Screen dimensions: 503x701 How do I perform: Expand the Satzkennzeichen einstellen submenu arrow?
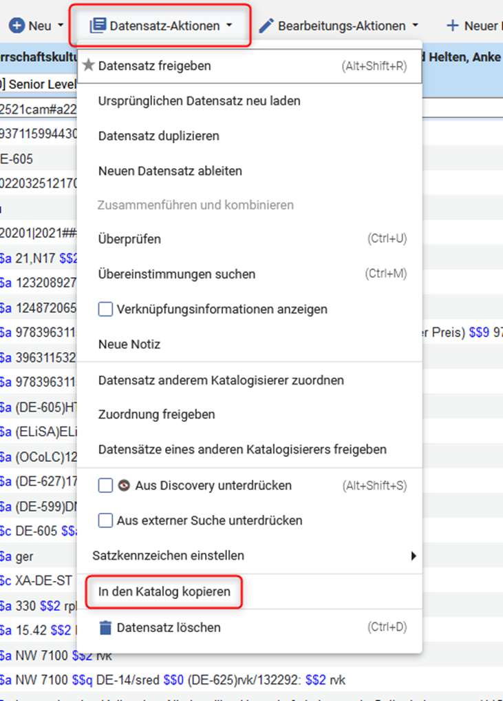(414, 556)
